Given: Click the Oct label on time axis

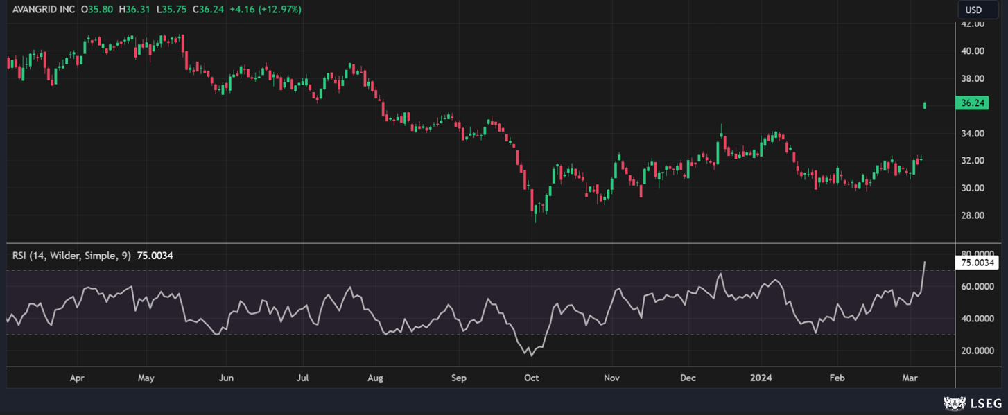Looking at the screenshot, I should coord(532,378).
